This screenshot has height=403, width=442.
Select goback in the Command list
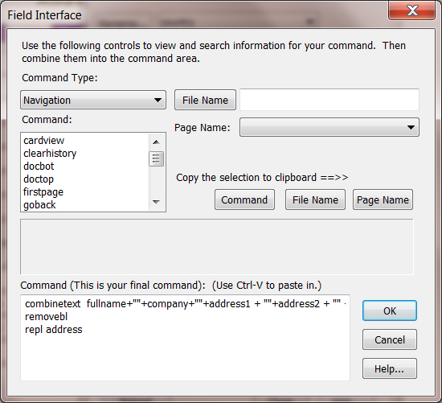(39, 205)
